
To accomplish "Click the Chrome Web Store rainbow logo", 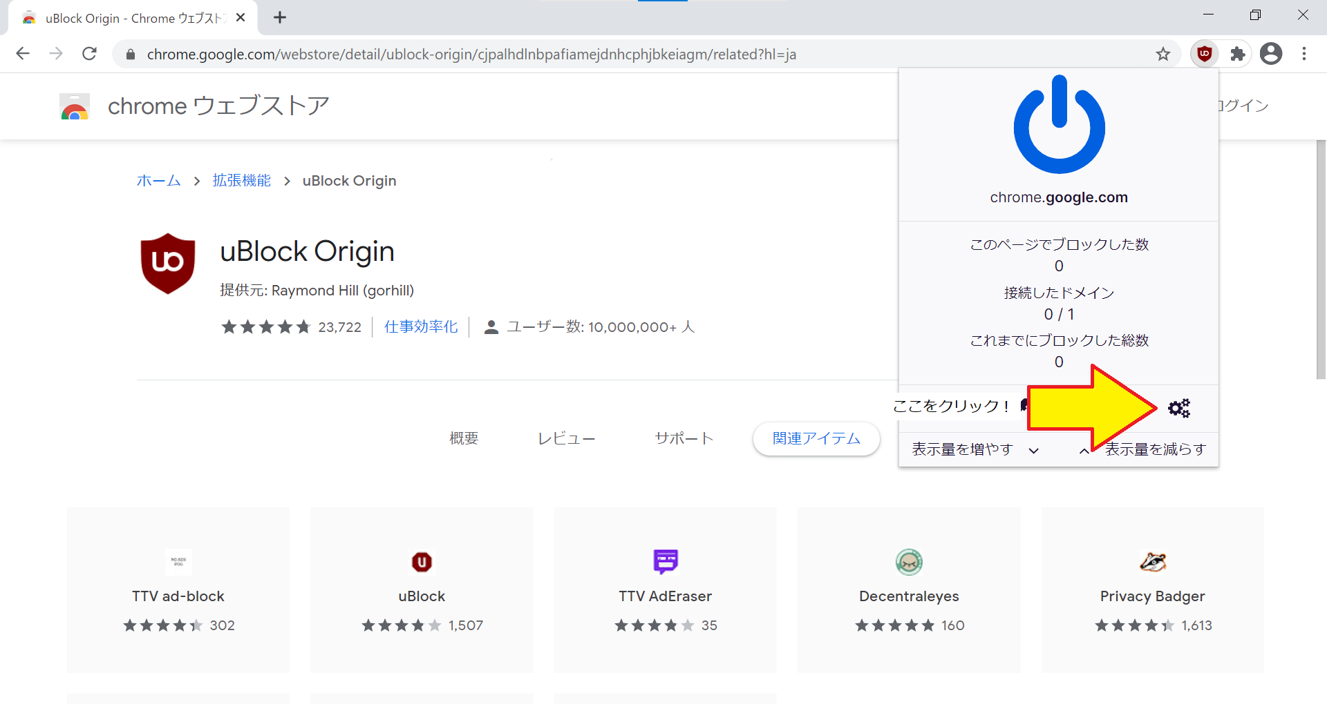I will (x=75, y=107).
